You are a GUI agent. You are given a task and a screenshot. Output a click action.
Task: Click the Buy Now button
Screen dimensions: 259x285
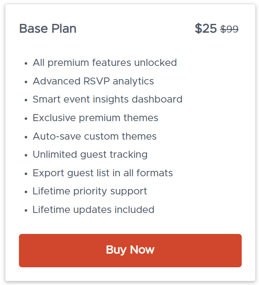pos(130,250)
